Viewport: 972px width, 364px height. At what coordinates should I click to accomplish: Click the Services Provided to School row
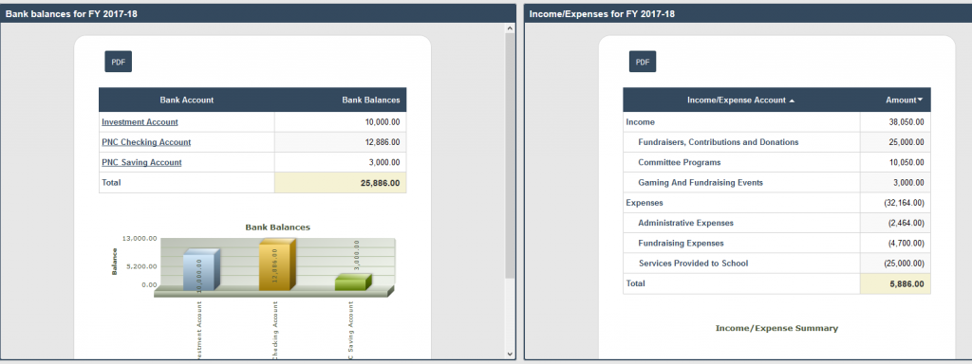pyautogui.click(x=776, y=264)
